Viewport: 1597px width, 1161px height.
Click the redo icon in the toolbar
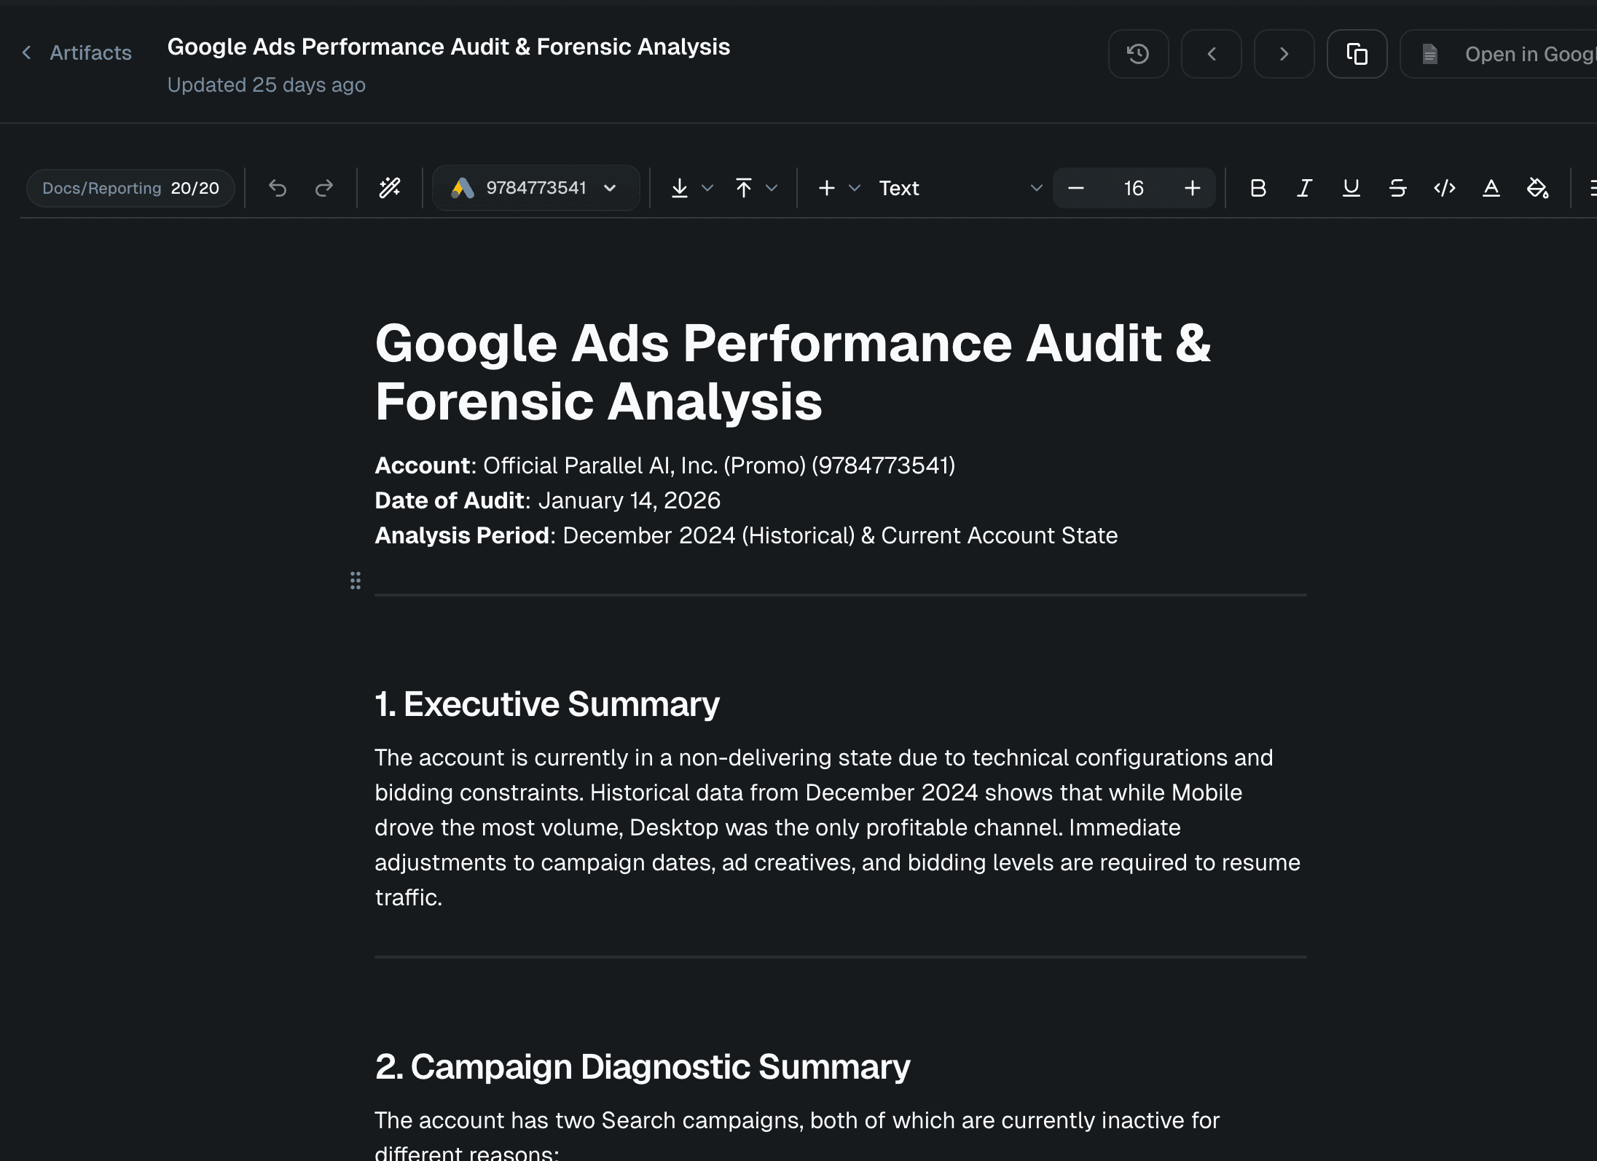tap(324, 187)
